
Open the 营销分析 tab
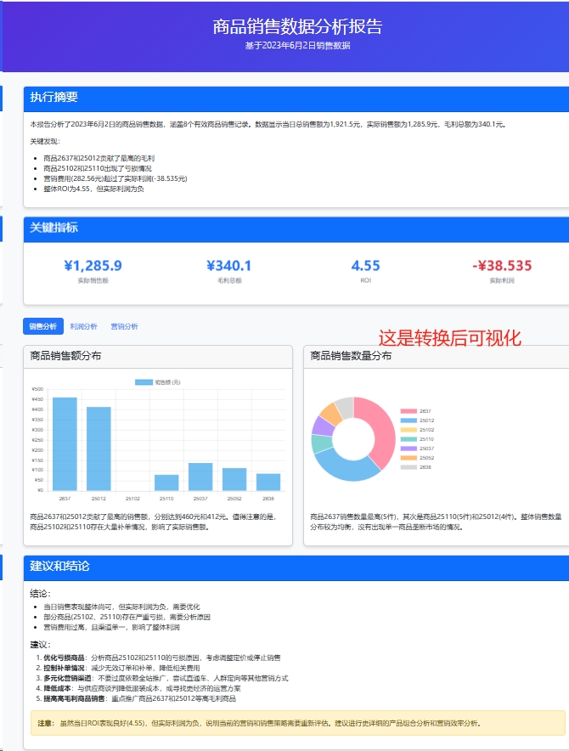click(x=124, y=326)
